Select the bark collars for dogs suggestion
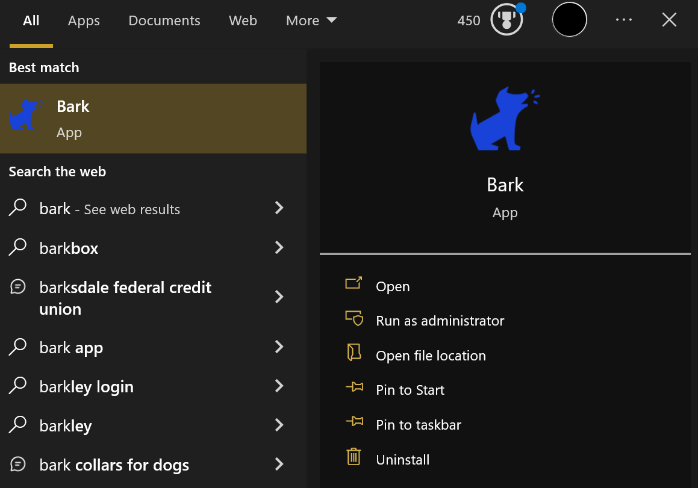 [114, 464]
